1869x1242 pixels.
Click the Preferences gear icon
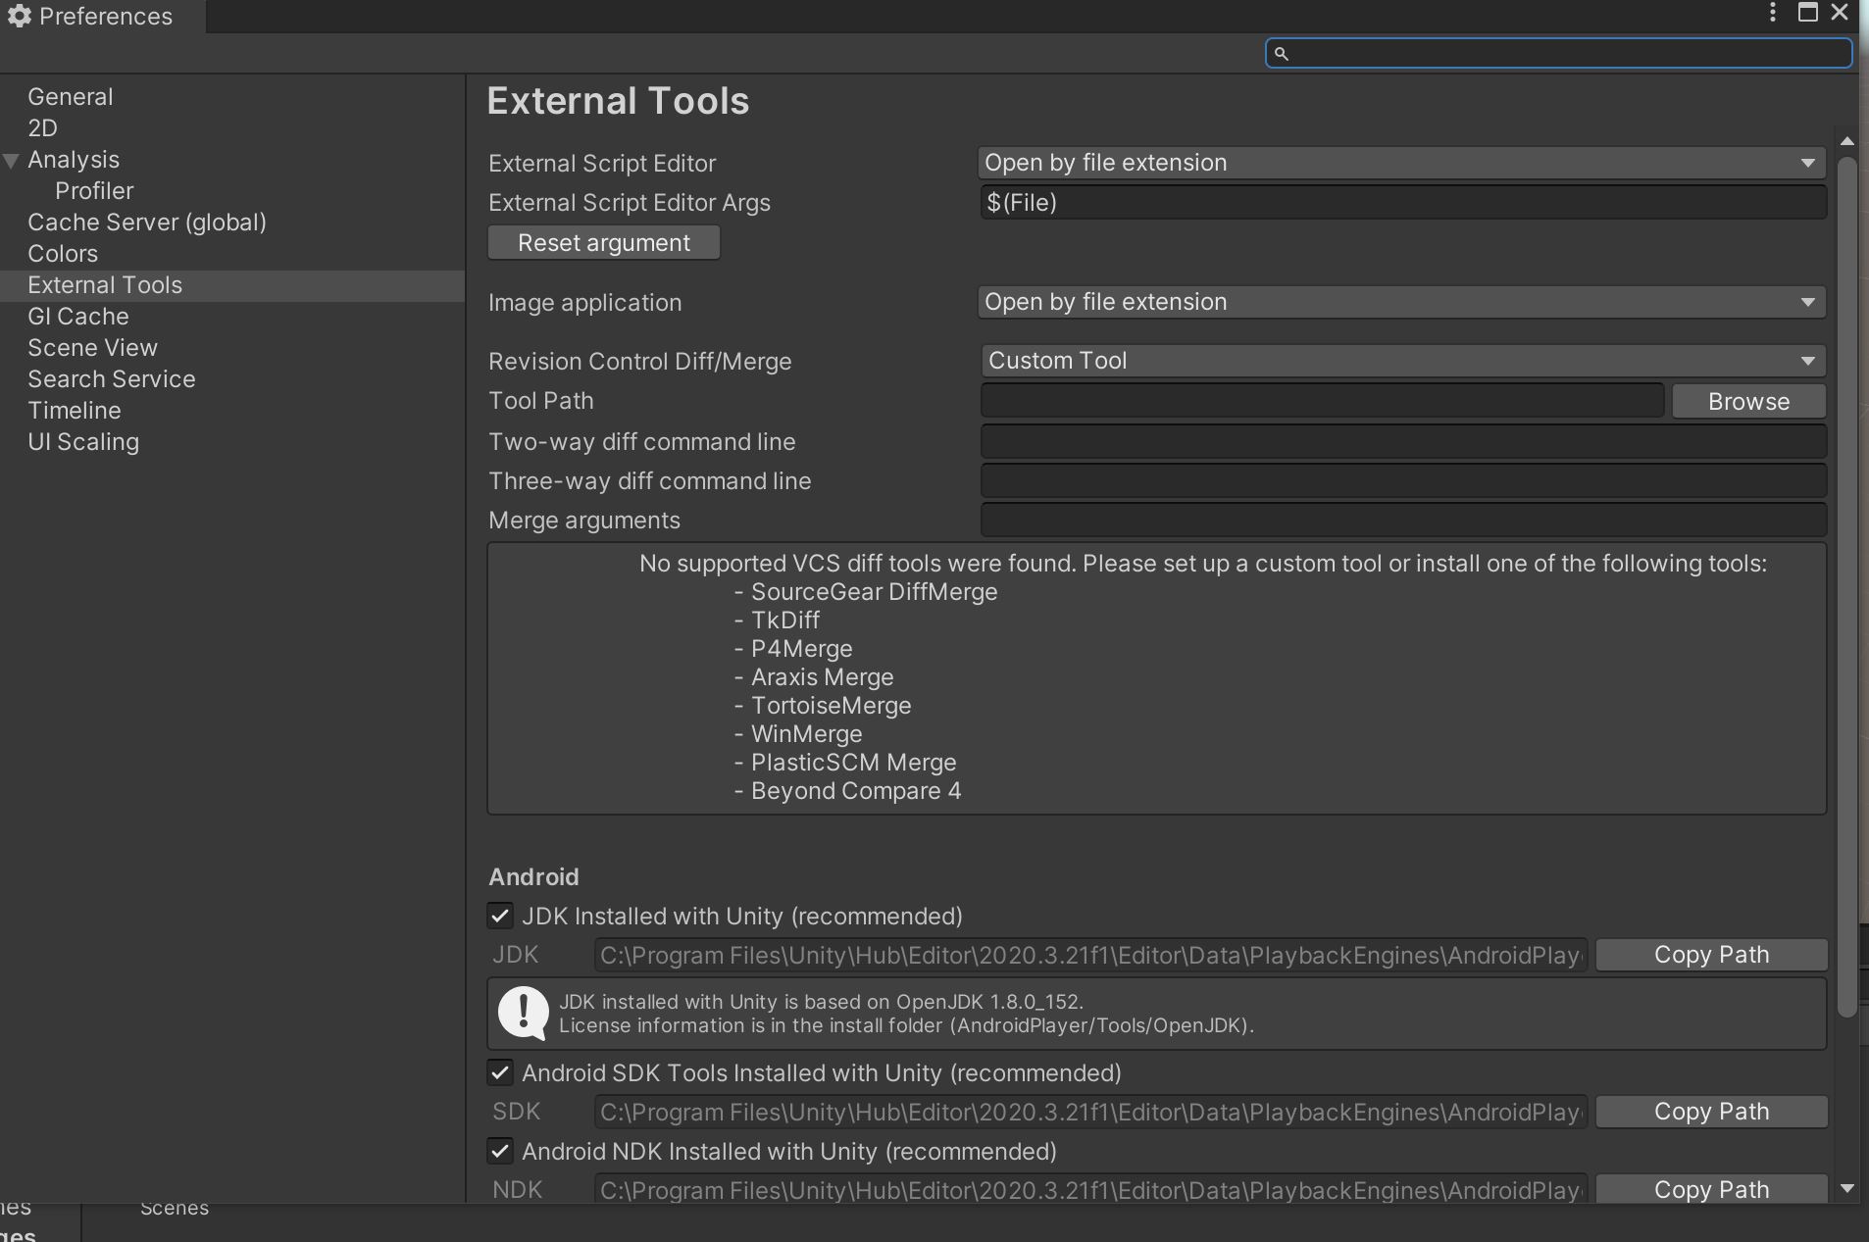tap(20, 16)
